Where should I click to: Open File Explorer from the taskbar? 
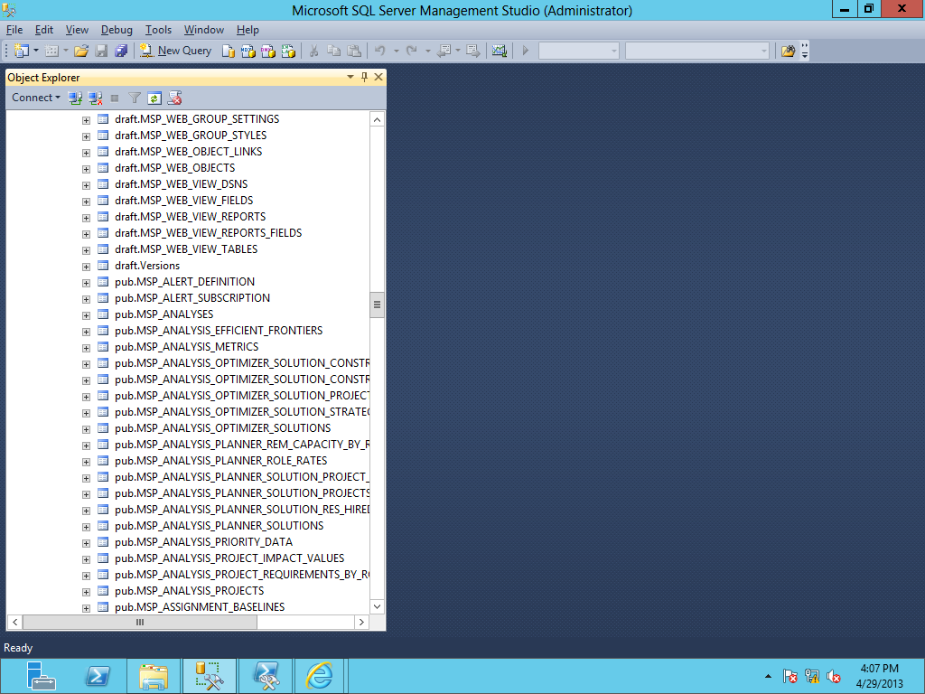pos(154,676)
